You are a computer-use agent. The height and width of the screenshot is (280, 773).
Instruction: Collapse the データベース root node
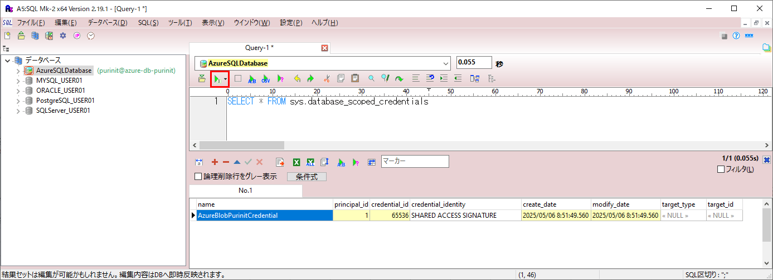[x=7, y=61]
